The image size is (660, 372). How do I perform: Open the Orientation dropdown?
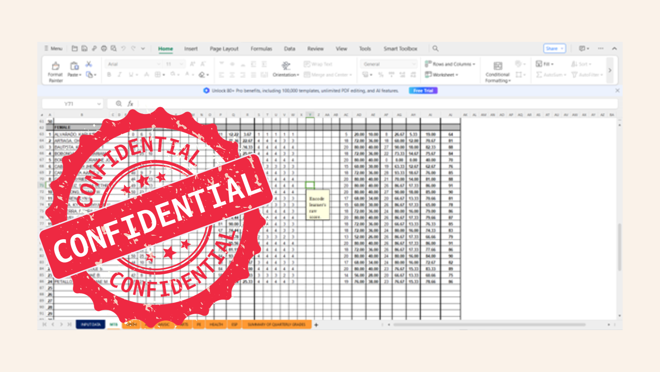286,69
